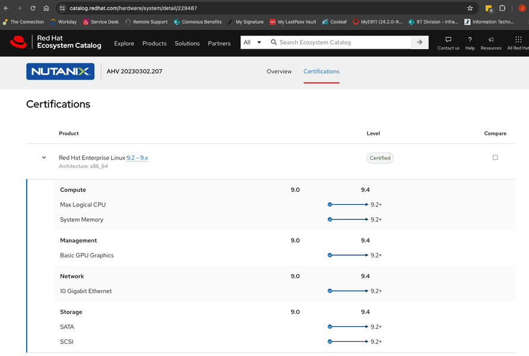Bookmark this page with the star icon
The width and height of the screenshot is (529, 356).
(470, 8)
